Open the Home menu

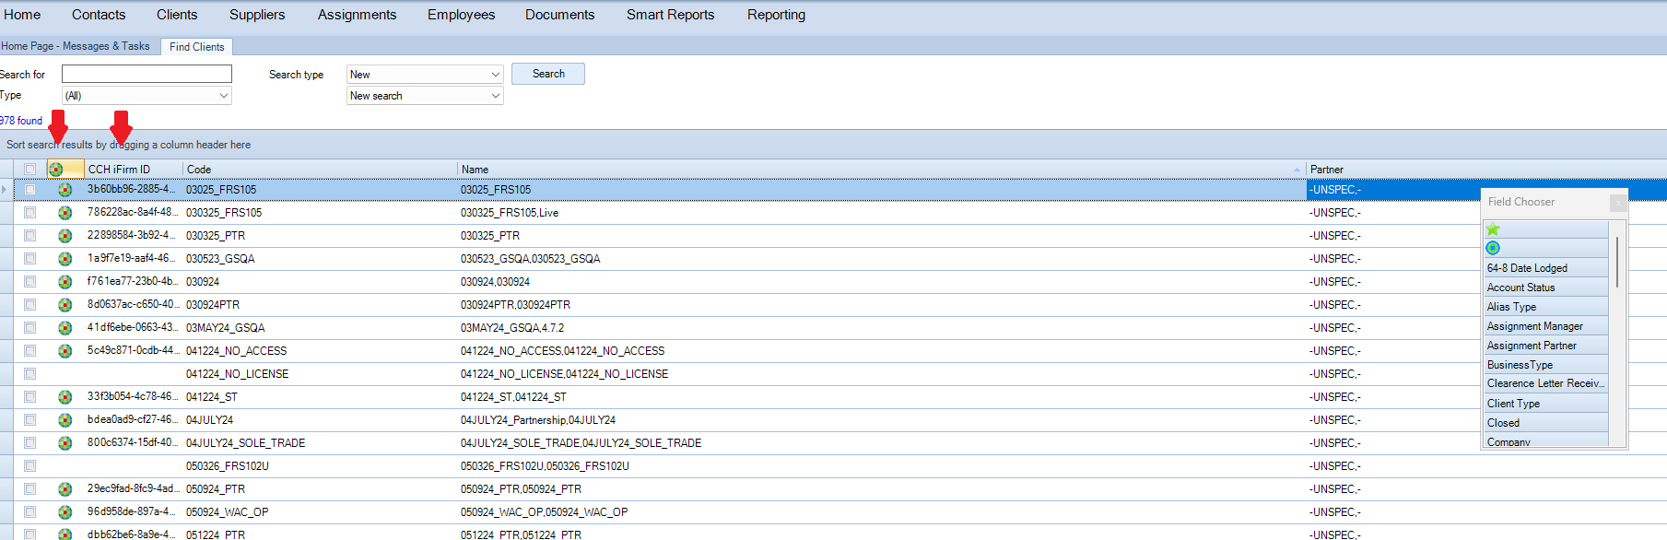tap(22, 15)
